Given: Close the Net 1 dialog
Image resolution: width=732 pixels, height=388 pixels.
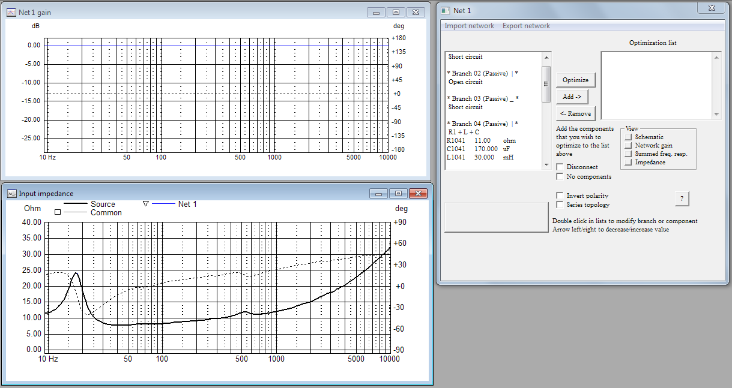Looking at the screenshot, I should (712, 8).
